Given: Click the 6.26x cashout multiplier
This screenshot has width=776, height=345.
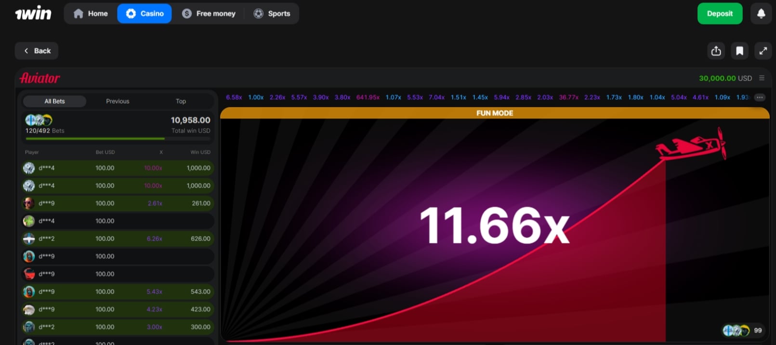Looking at the screenshot, I should point(154,239).
